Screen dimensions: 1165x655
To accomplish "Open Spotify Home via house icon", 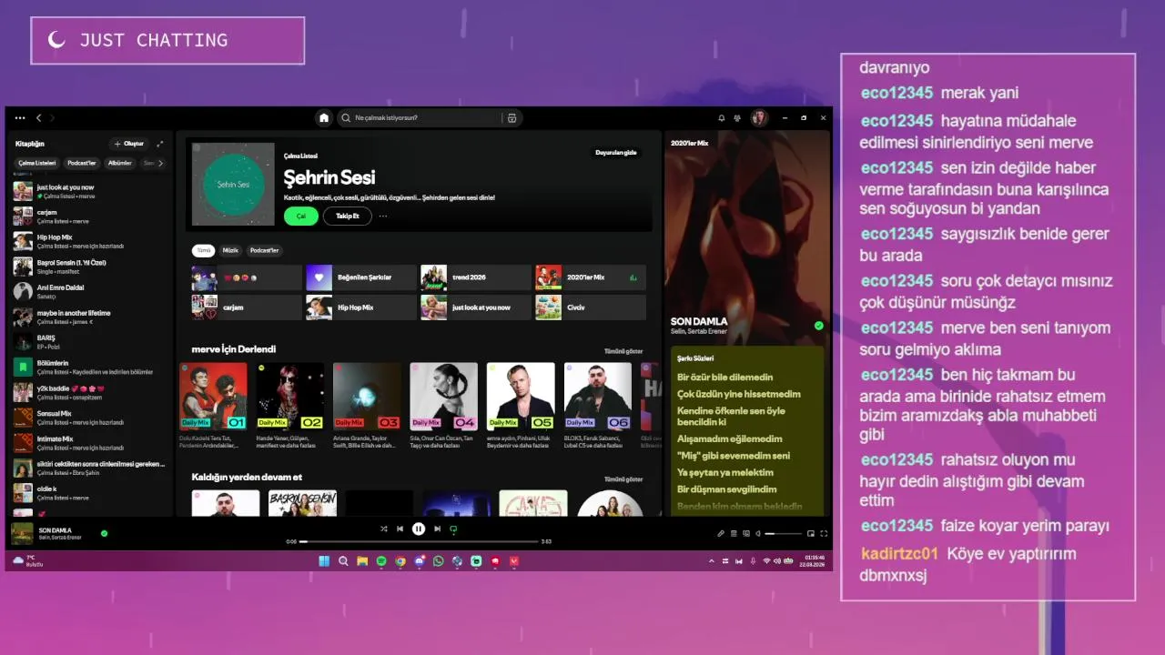I will click(324, 118).
